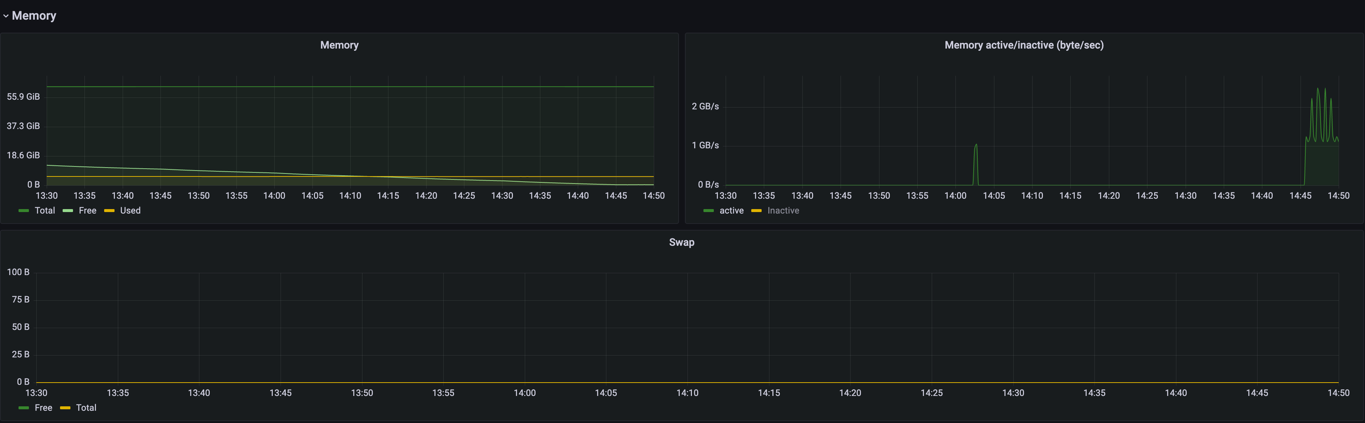Screen dimensions: 1365x423
Task: Toggle the Free series in Swap legend
Action: tap(43, 408)
